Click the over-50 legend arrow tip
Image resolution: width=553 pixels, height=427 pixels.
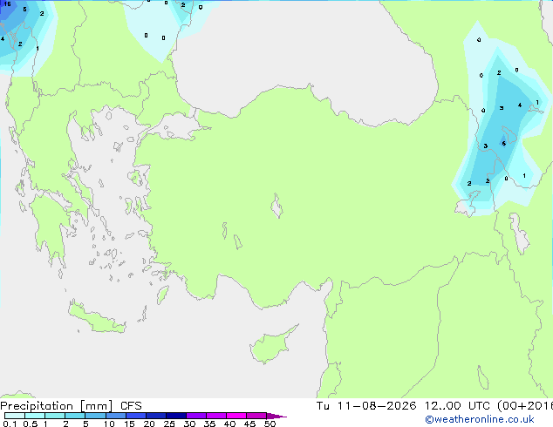click(x=276, y=416)
